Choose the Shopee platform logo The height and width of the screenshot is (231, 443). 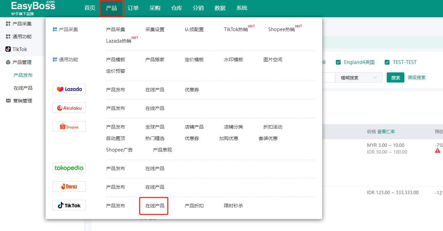tap(69, 126)
